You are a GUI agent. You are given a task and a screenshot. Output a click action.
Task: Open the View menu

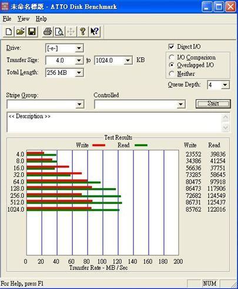tap(24, 19)
